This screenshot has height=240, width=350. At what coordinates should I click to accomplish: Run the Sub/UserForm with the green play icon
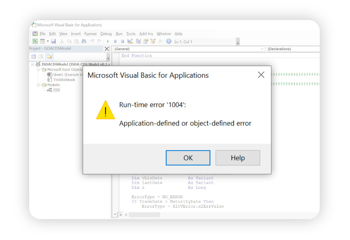(x=108, y=41)
